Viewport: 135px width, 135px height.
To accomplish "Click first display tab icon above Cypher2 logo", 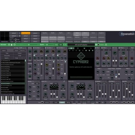I will tap(71, 48).
